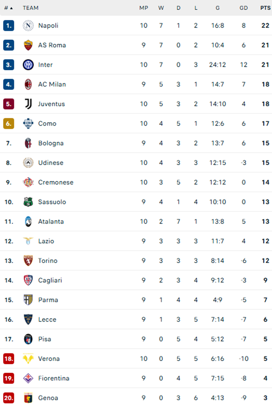This screenshot has height=405, width=272.
Task: Click Verona's red position badge 18
Action: pos(8,358)
